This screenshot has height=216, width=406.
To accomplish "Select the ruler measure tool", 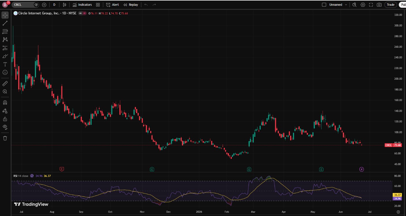I will click(x=5, y=83).
